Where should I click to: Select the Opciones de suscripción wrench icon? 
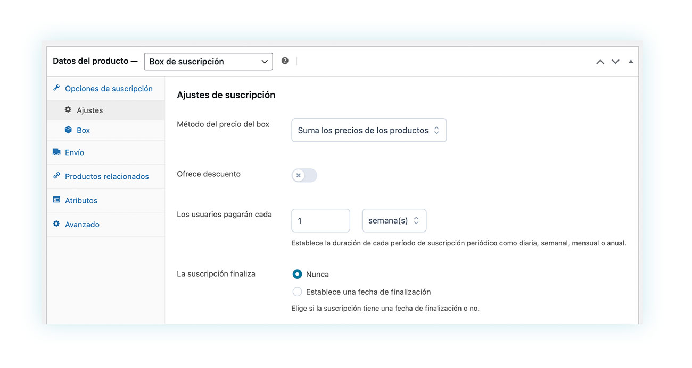[56, 88]
